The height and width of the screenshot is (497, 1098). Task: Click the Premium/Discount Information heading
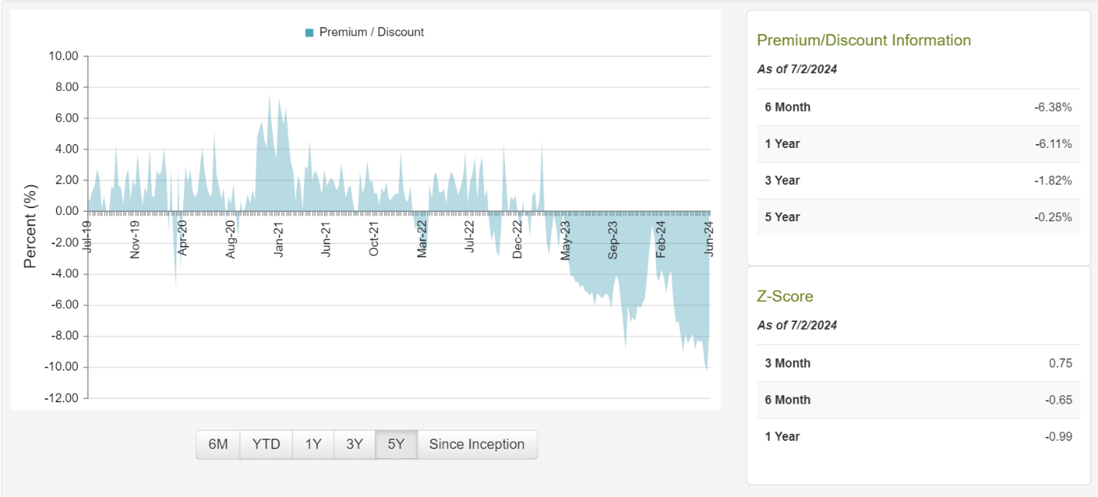[x=863, y=40]
